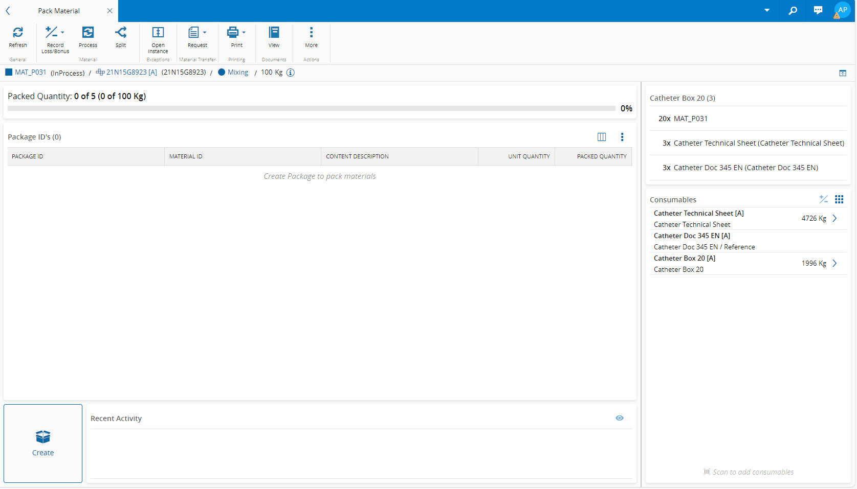The width and height of the screenshot is (857, 489).
Task: Switch consumables to grid view
Action: click(839, 199)
